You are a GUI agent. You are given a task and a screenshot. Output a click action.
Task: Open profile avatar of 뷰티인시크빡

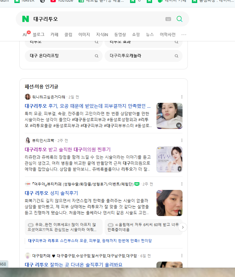[x=28, y=140]
